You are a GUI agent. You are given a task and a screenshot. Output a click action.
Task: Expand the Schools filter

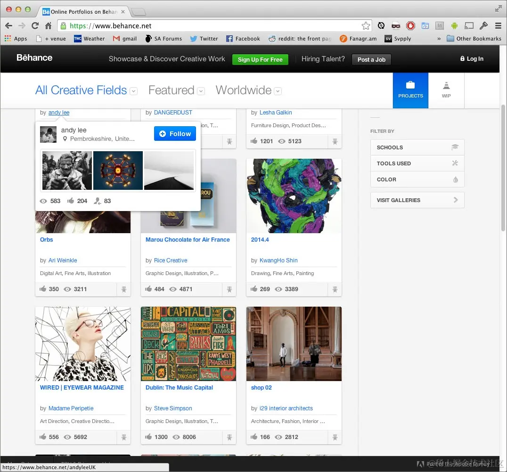(417, 147)
